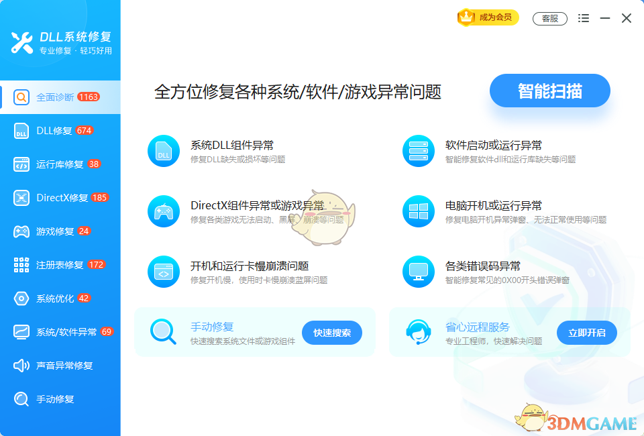Select the 开机和运行卡慢崩溃问题 window icon
The height and width of the screenshot is (436, 644).
point(163,272)
